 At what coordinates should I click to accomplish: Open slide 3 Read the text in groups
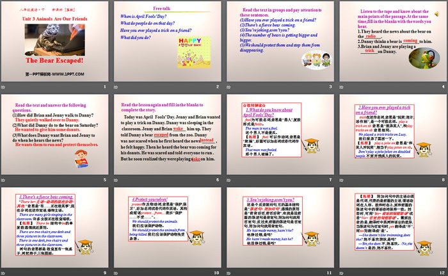[280, 42]
